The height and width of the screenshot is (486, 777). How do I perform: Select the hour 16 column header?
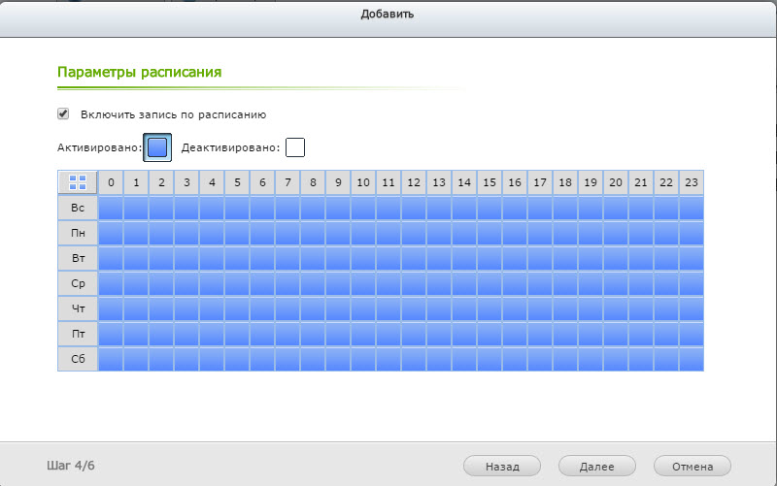tap(515, 182)
